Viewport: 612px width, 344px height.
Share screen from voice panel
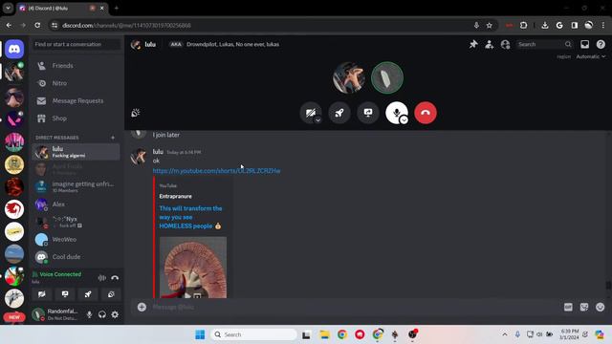tap(65, 294)
